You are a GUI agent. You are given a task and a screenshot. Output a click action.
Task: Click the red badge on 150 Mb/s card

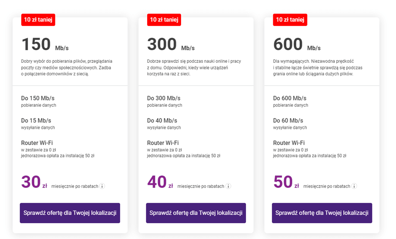tap(38, 20)
